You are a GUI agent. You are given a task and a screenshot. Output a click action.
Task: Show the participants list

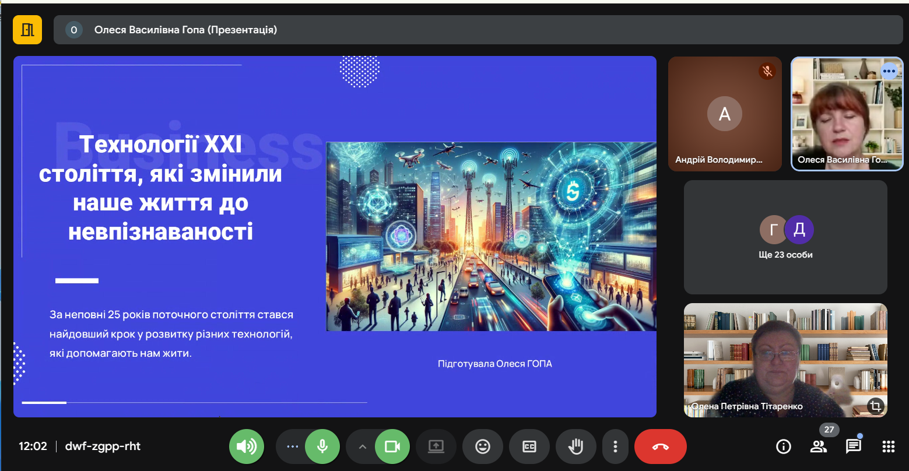pos(818,447)
